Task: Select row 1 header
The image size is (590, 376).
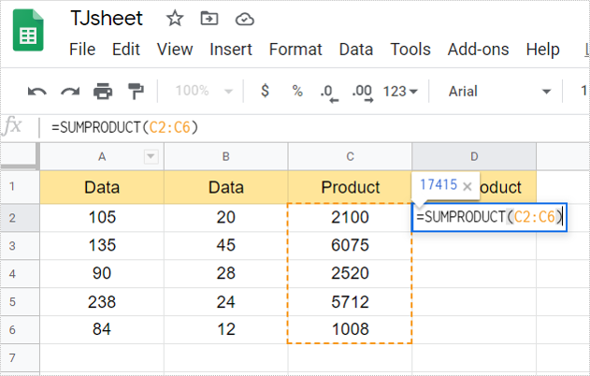Action: (x=20, y=187)
